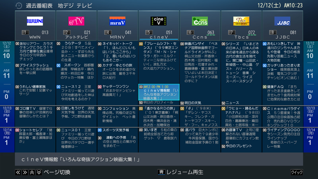Select the @TV (アットテレビ) channel logo
Image resolution: width=318 pixels, height=179 pixels.
76,21
